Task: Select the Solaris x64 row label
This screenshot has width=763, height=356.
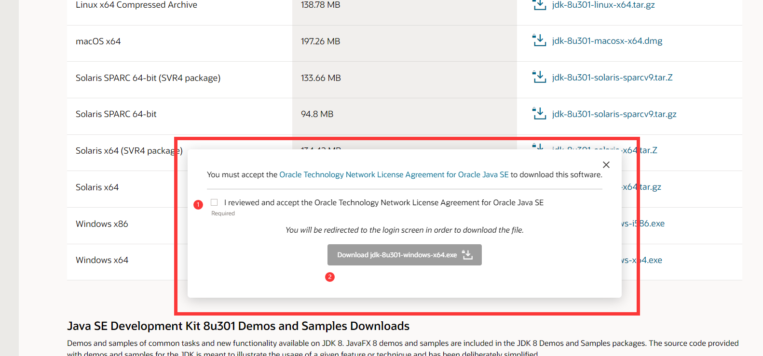Action: coord(97,187)
